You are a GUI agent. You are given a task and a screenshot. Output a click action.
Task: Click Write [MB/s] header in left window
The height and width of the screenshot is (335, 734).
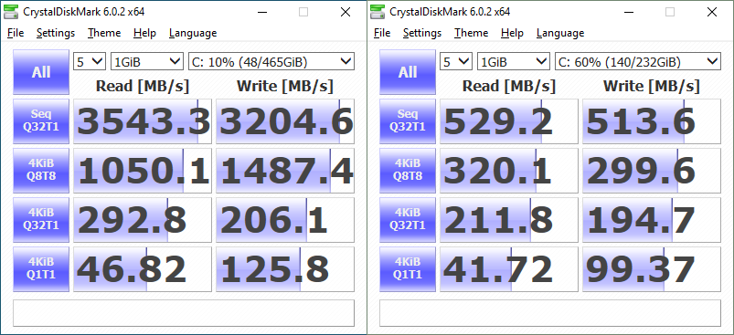point(285,86)
